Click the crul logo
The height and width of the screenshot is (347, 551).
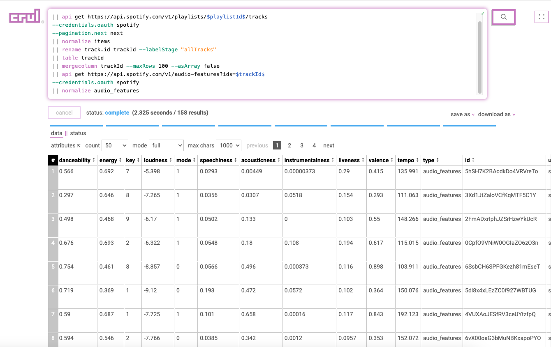pos(25,16)
